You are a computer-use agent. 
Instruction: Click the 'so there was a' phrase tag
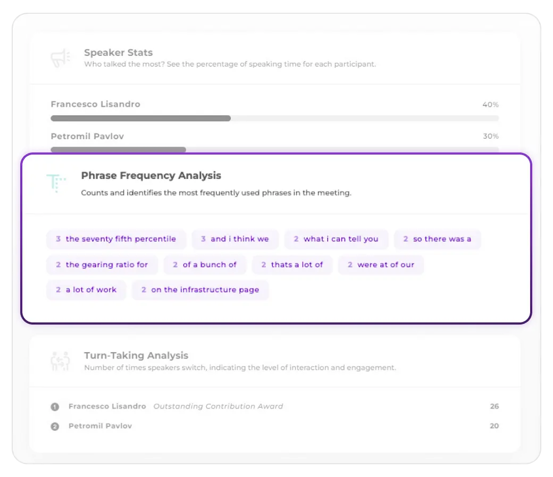pos(437,239)
